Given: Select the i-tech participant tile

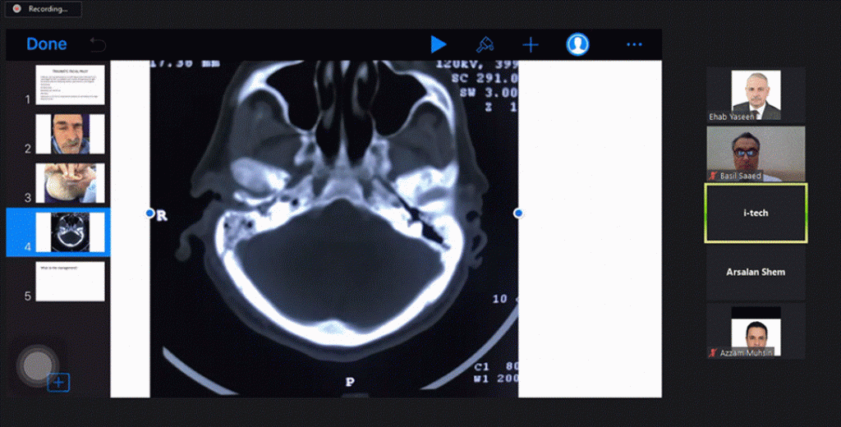Looking at the screenshot, I should coord(756,213).
